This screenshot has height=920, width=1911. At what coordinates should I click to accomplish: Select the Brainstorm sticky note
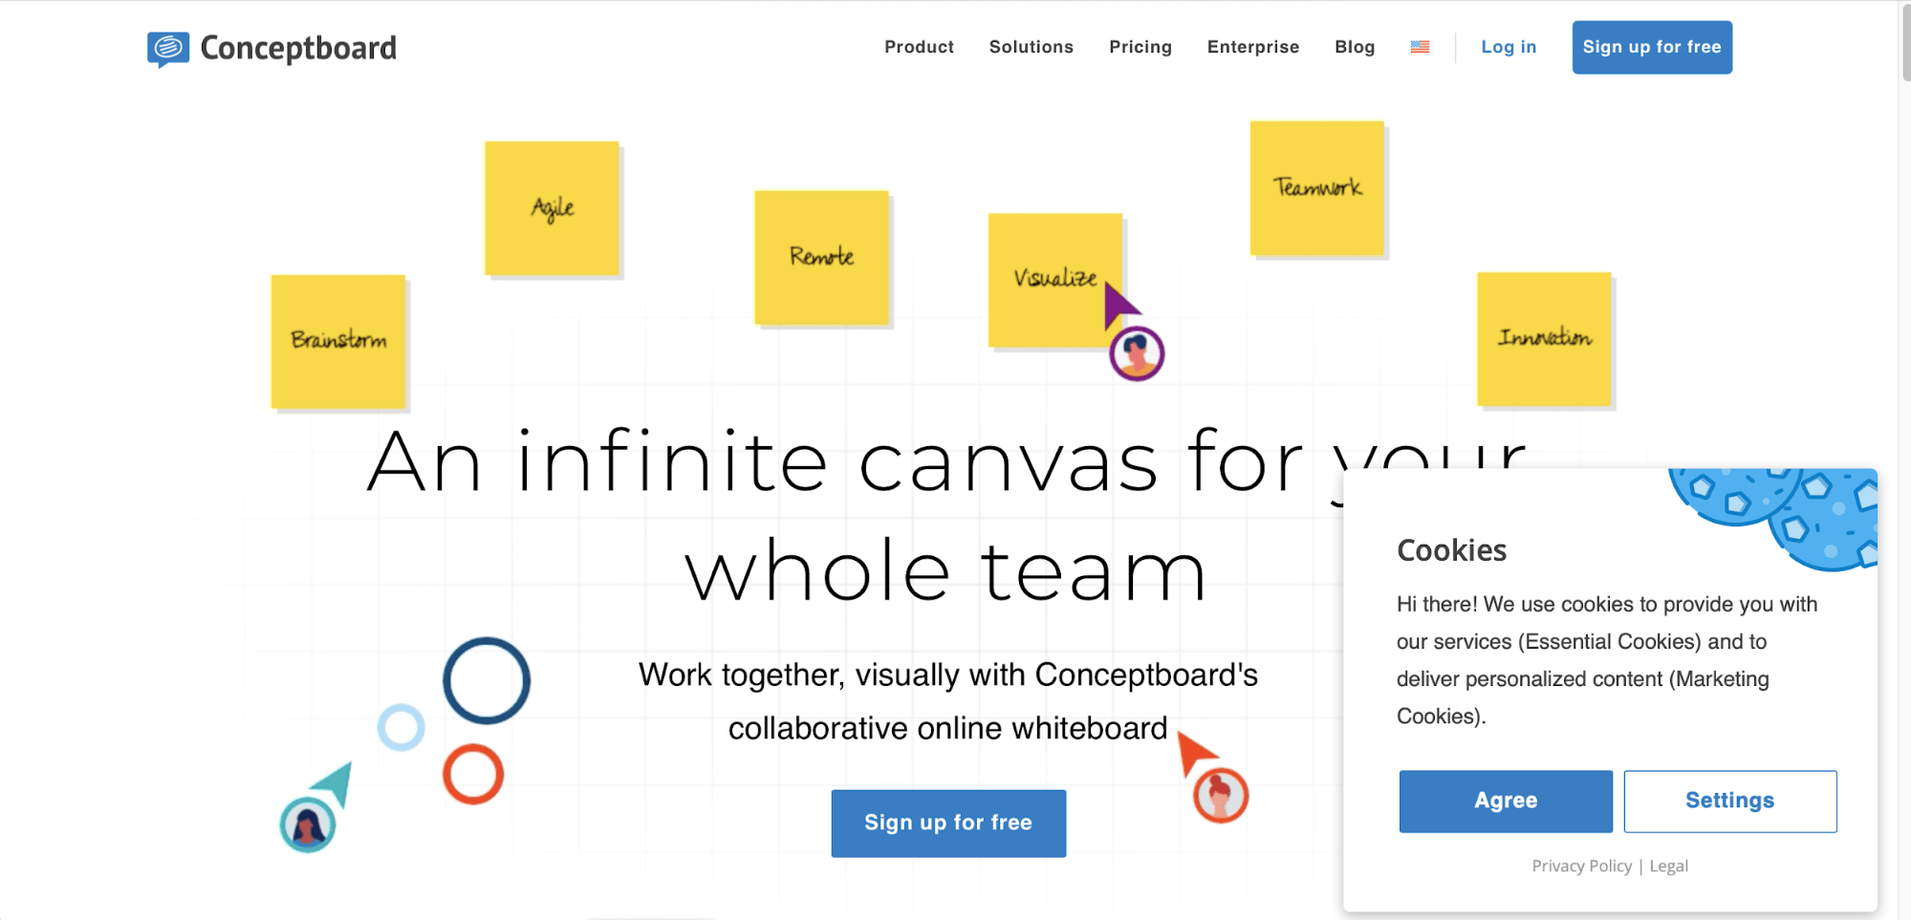pos(338,341)
